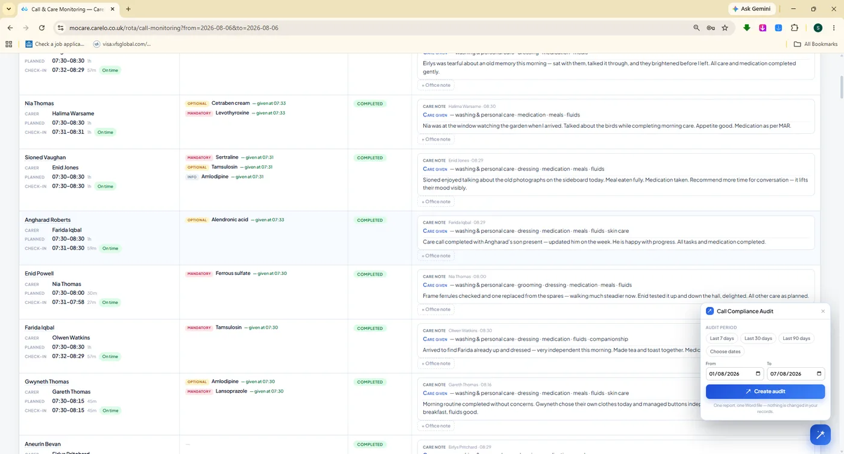
Task: Click the zoom magnifier icon in address bar
Action: tap(696, 28)
